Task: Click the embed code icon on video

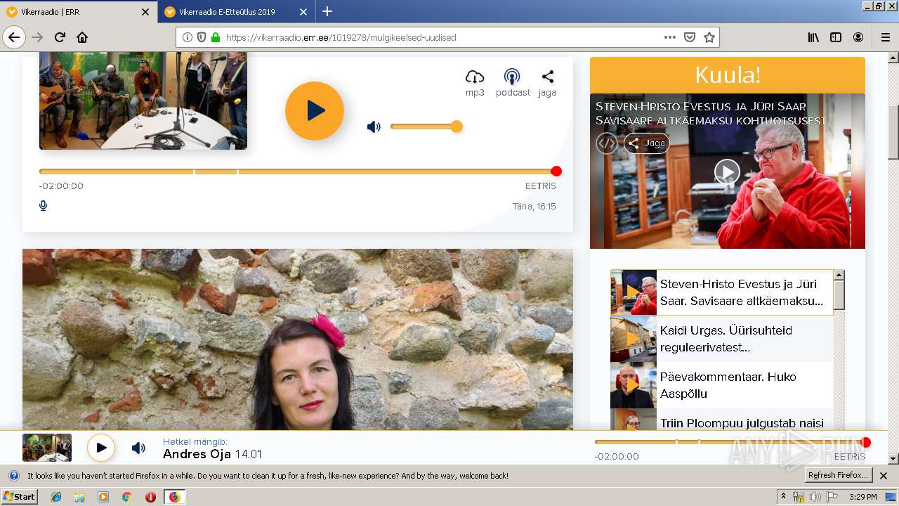Action: coord(607,143)
